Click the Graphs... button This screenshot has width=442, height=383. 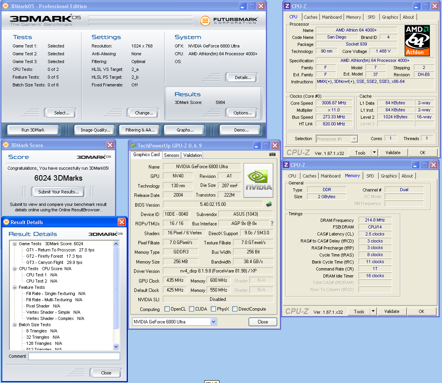tap(185, 130)
